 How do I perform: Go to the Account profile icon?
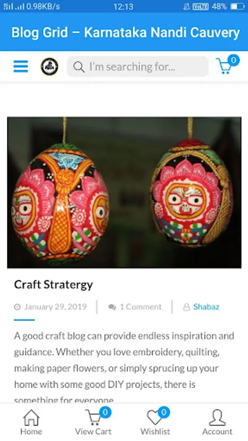[x=217, y=417]
